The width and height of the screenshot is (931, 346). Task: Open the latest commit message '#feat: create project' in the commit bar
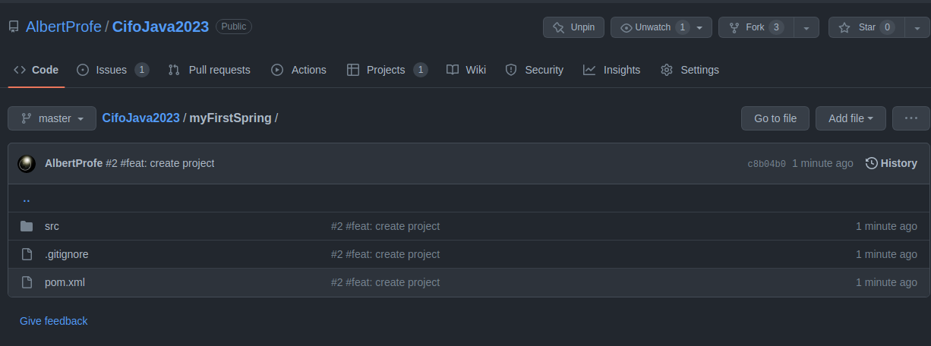167,163
